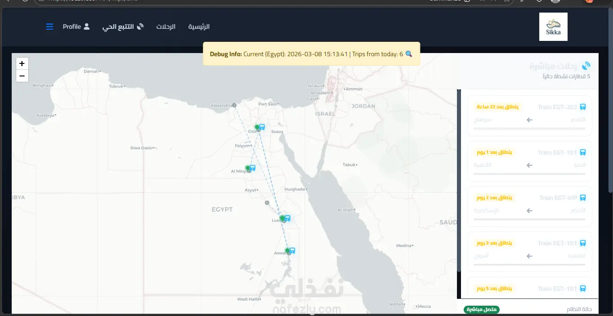Select Train EGT-101 departing in 1 day
Image resolution: width=613 pixels, height=316 pixels.
pyautogui.click(x=557, y=152)
